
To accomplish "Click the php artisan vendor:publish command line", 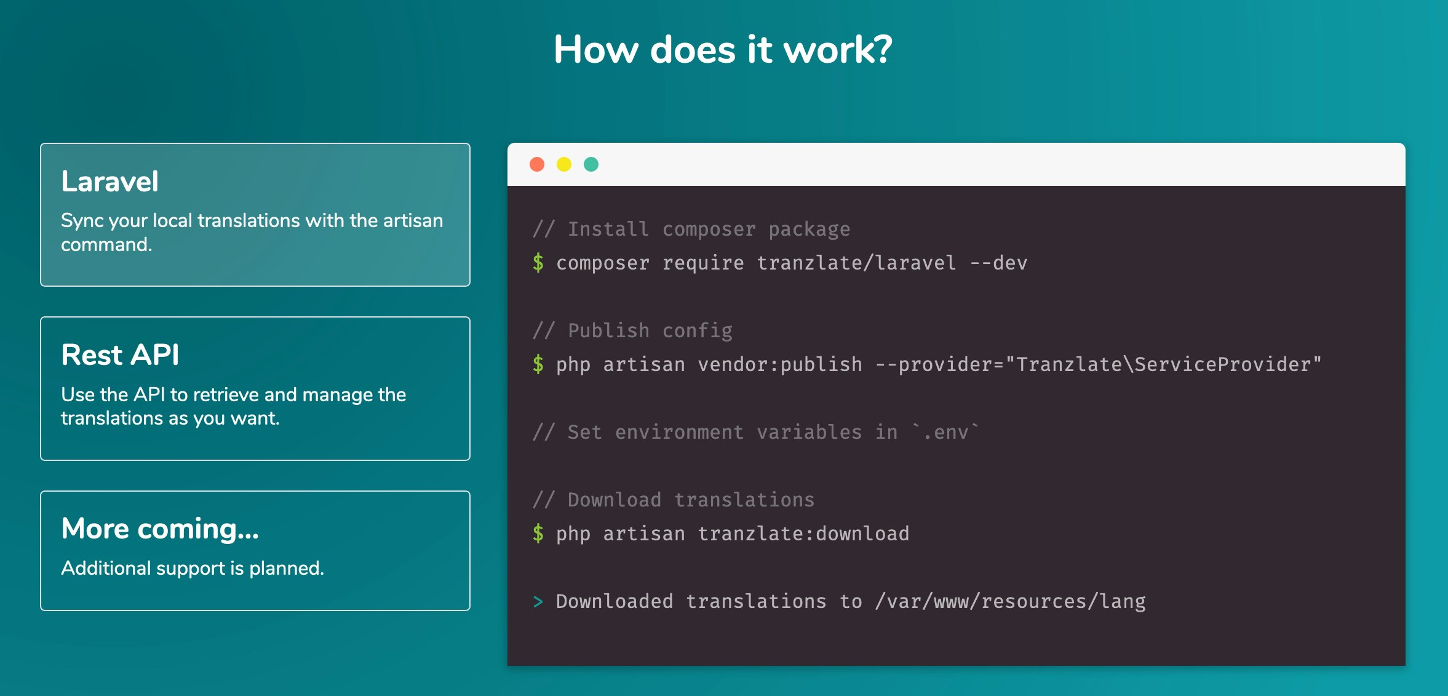I will [x=938, y=364].
